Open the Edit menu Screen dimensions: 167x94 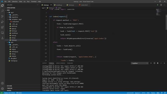click(9, 2)
